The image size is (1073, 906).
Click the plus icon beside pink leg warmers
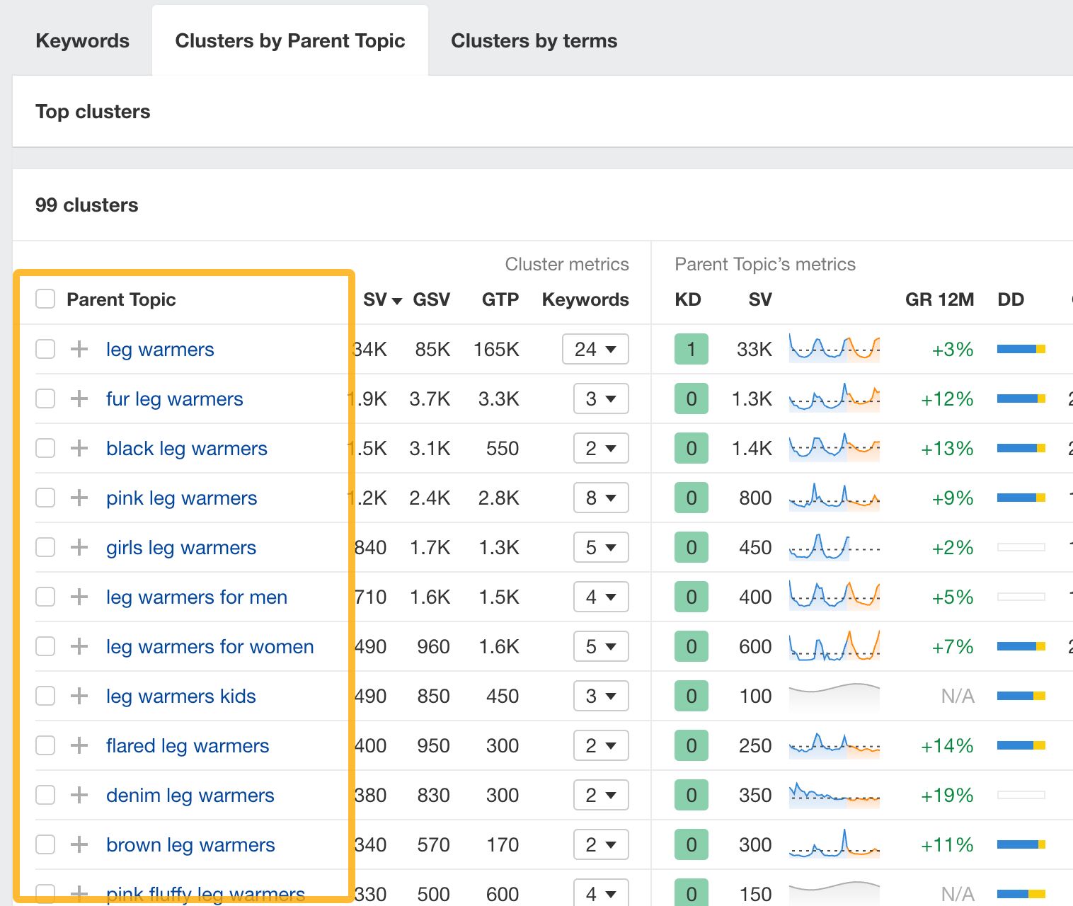79,498
